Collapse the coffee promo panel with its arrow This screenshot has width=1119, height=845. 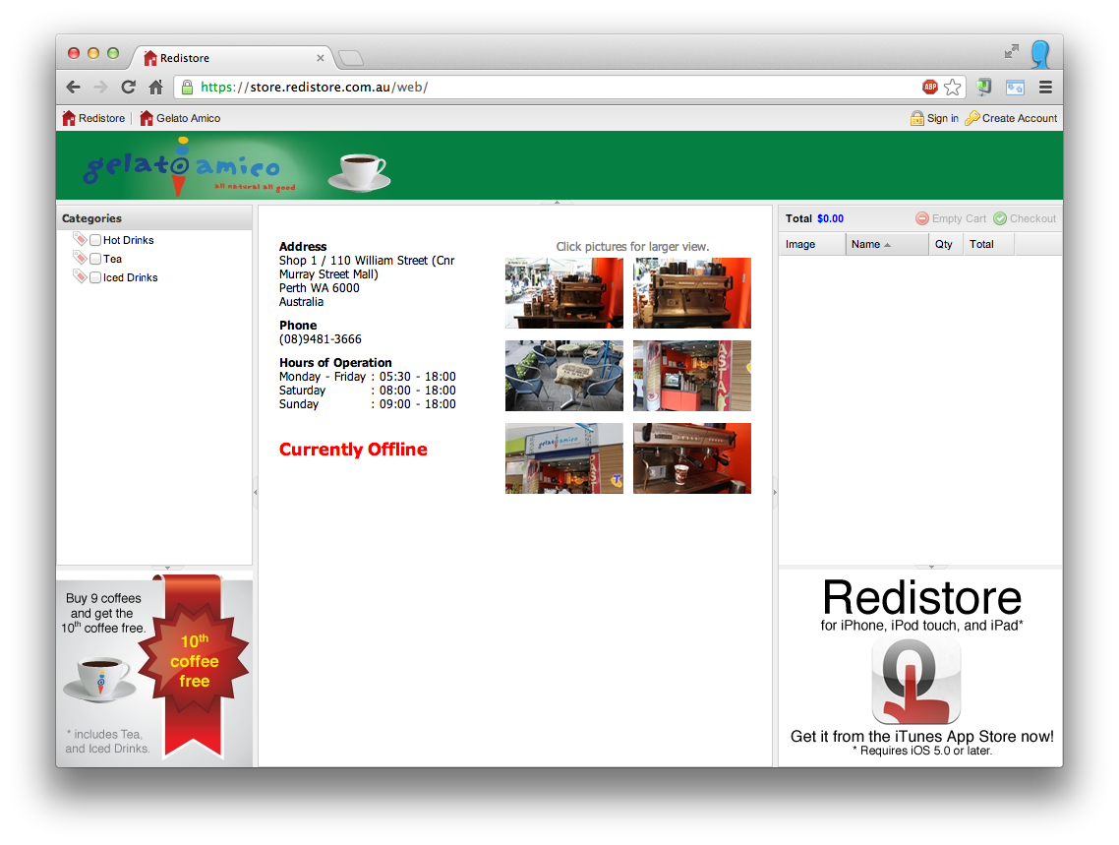pyautogui.click(x=168, y=569)
